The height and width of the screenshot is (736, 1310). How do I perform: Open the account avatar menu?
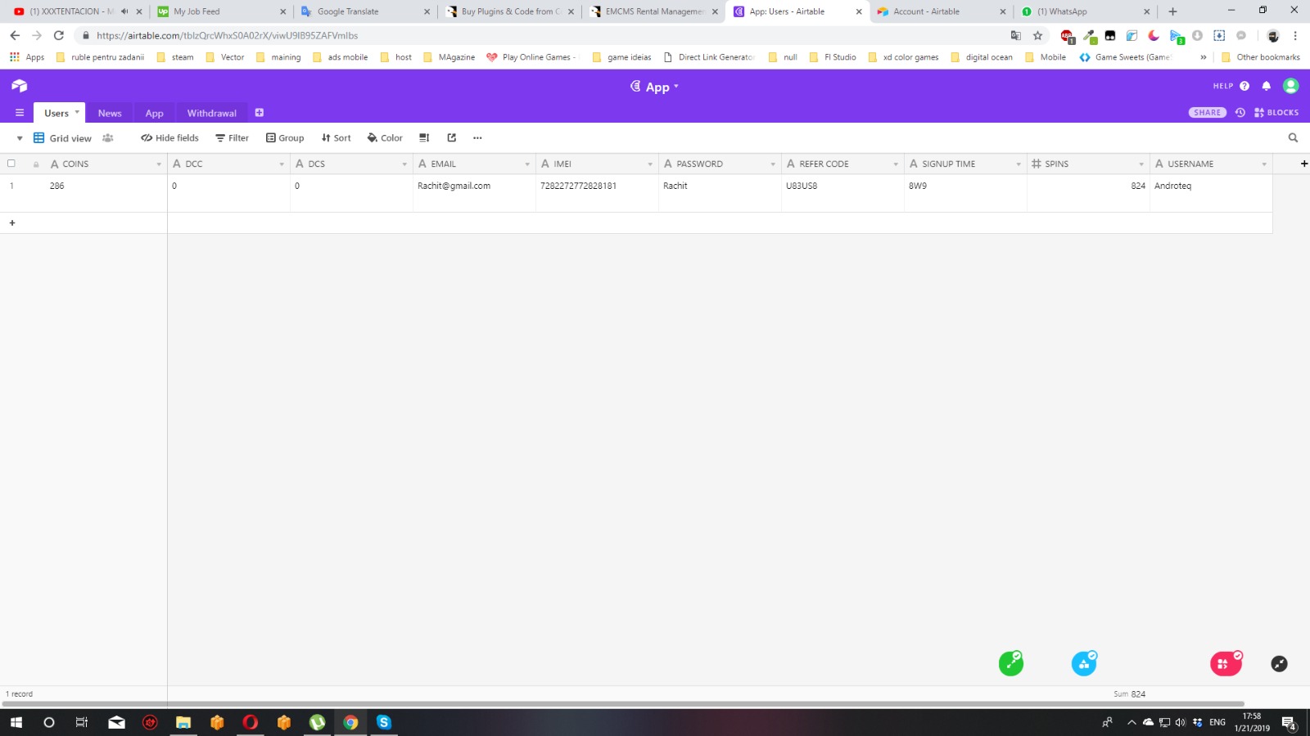(x=1291, y=86)
